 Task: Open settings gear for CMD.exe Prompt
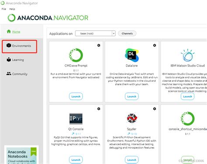coord(99,45)
